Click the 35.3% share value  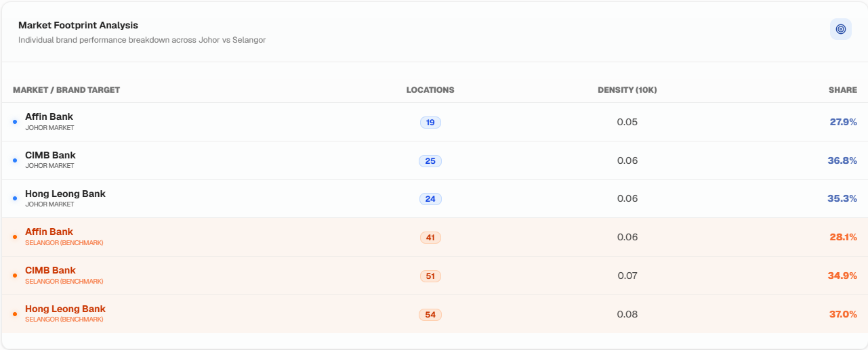pyautogui.click(x=842, y=198)
